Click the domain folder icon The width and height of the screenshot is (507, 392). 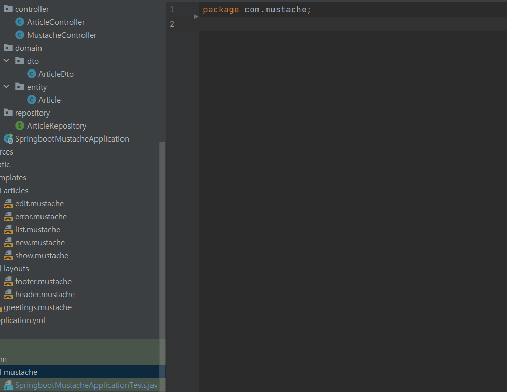8,48
